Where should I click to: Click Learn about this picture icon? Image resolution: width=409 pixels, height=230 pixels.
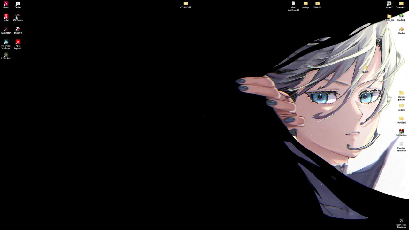401,220
